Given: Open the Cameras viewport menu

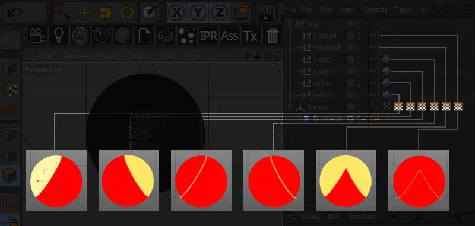Looking at the screenshot, I should point(74,56).
